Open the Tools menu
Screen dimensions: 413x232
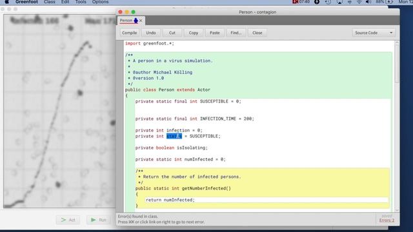81,2
